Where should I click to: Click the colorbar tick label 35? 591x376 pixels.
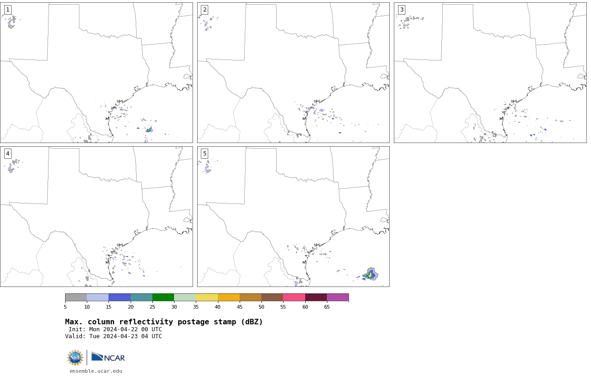196,307
